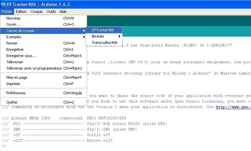Open Mise en page settings
This screenshot has height=151, width=251.
44,77
